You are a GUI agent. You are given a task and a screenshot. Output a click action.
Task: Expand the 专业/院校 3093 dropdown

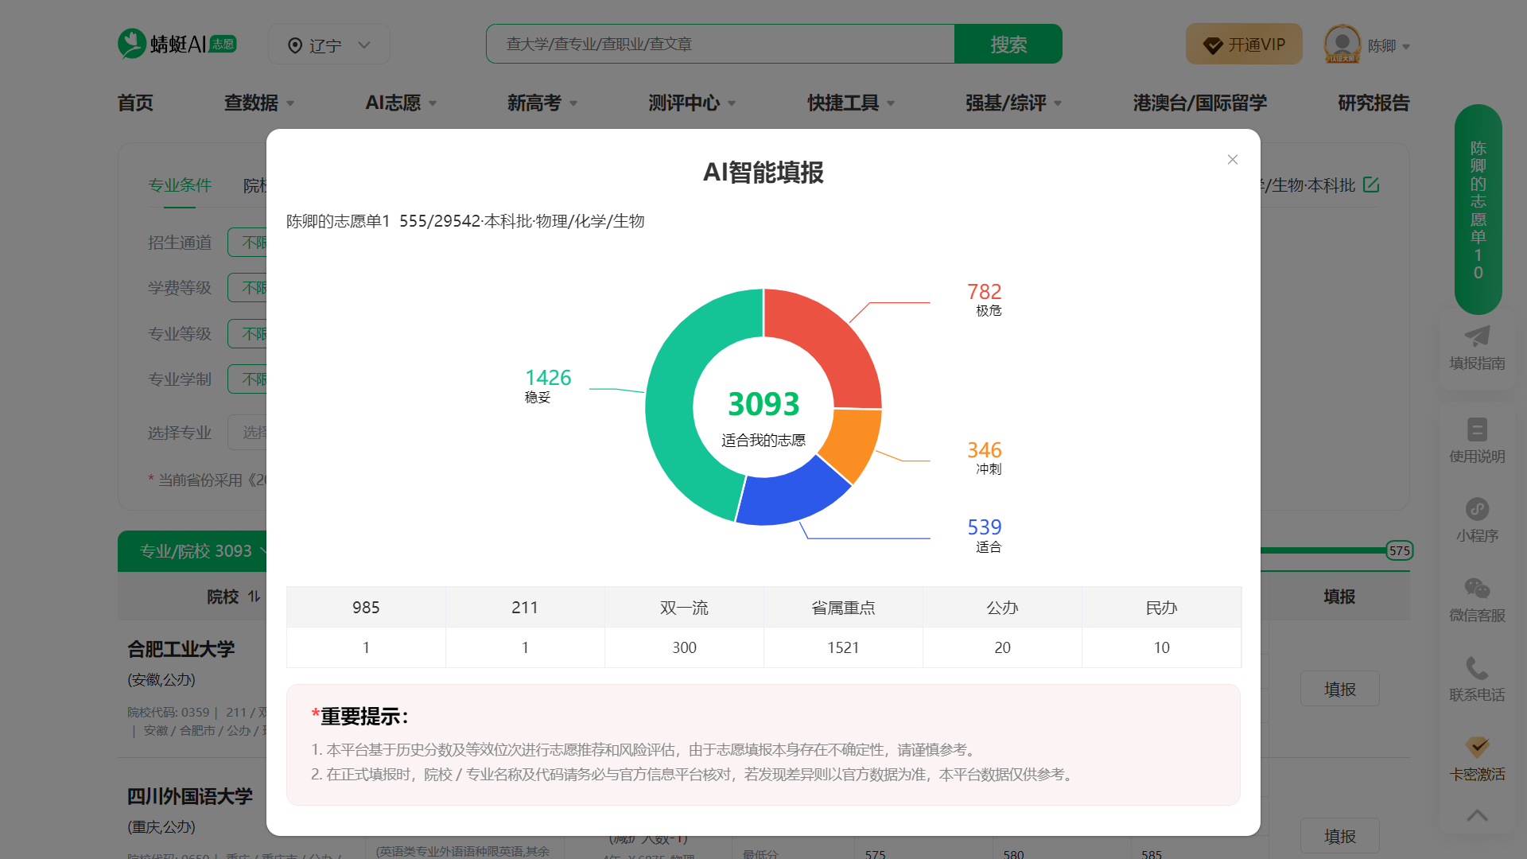(194, 550)
